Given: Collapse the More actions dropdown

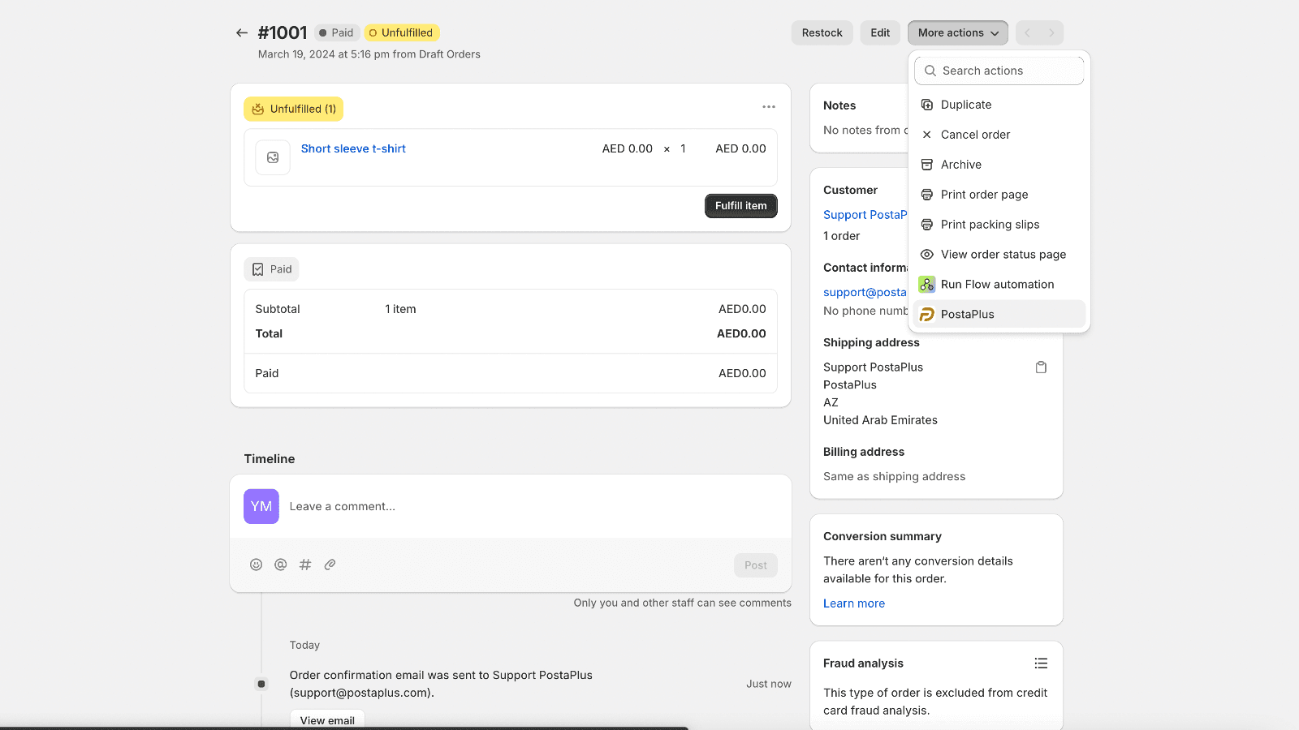Looking at the screenshot, I should pyautogui.click(x=957, y=33).
